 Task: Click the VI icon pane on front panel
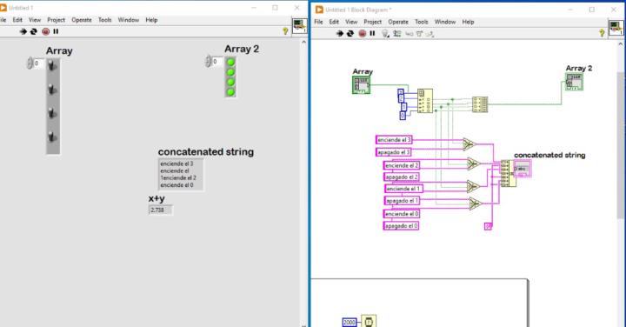coord(299,26)
